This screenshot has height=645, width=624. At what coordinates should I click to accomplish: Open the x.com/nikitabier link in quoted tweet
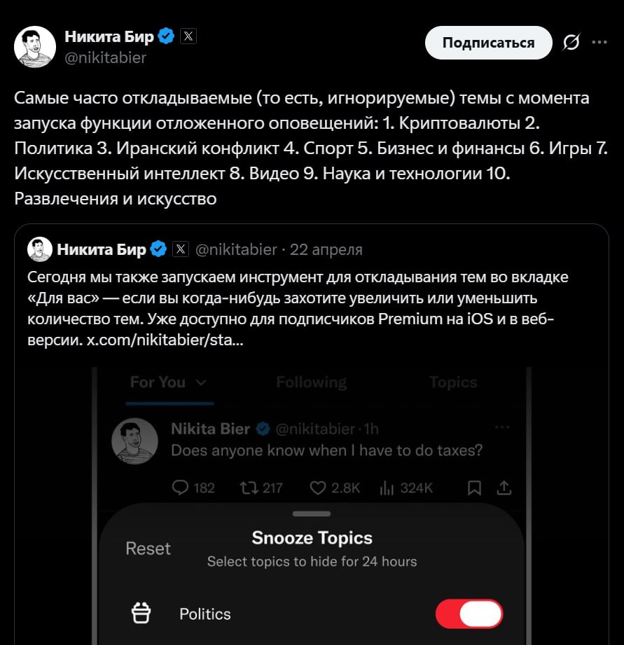point(165,342)
